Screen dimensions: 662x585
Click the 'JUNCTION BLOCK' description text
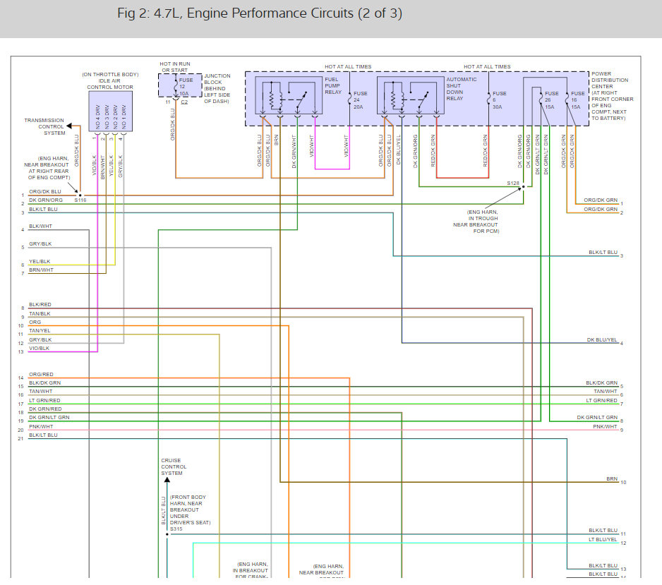pos(217,89)
